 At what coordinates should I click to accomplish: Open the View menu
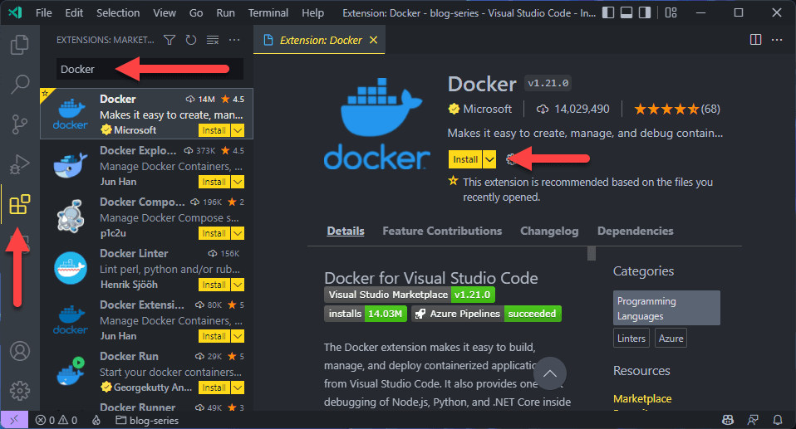click(165, 12)
